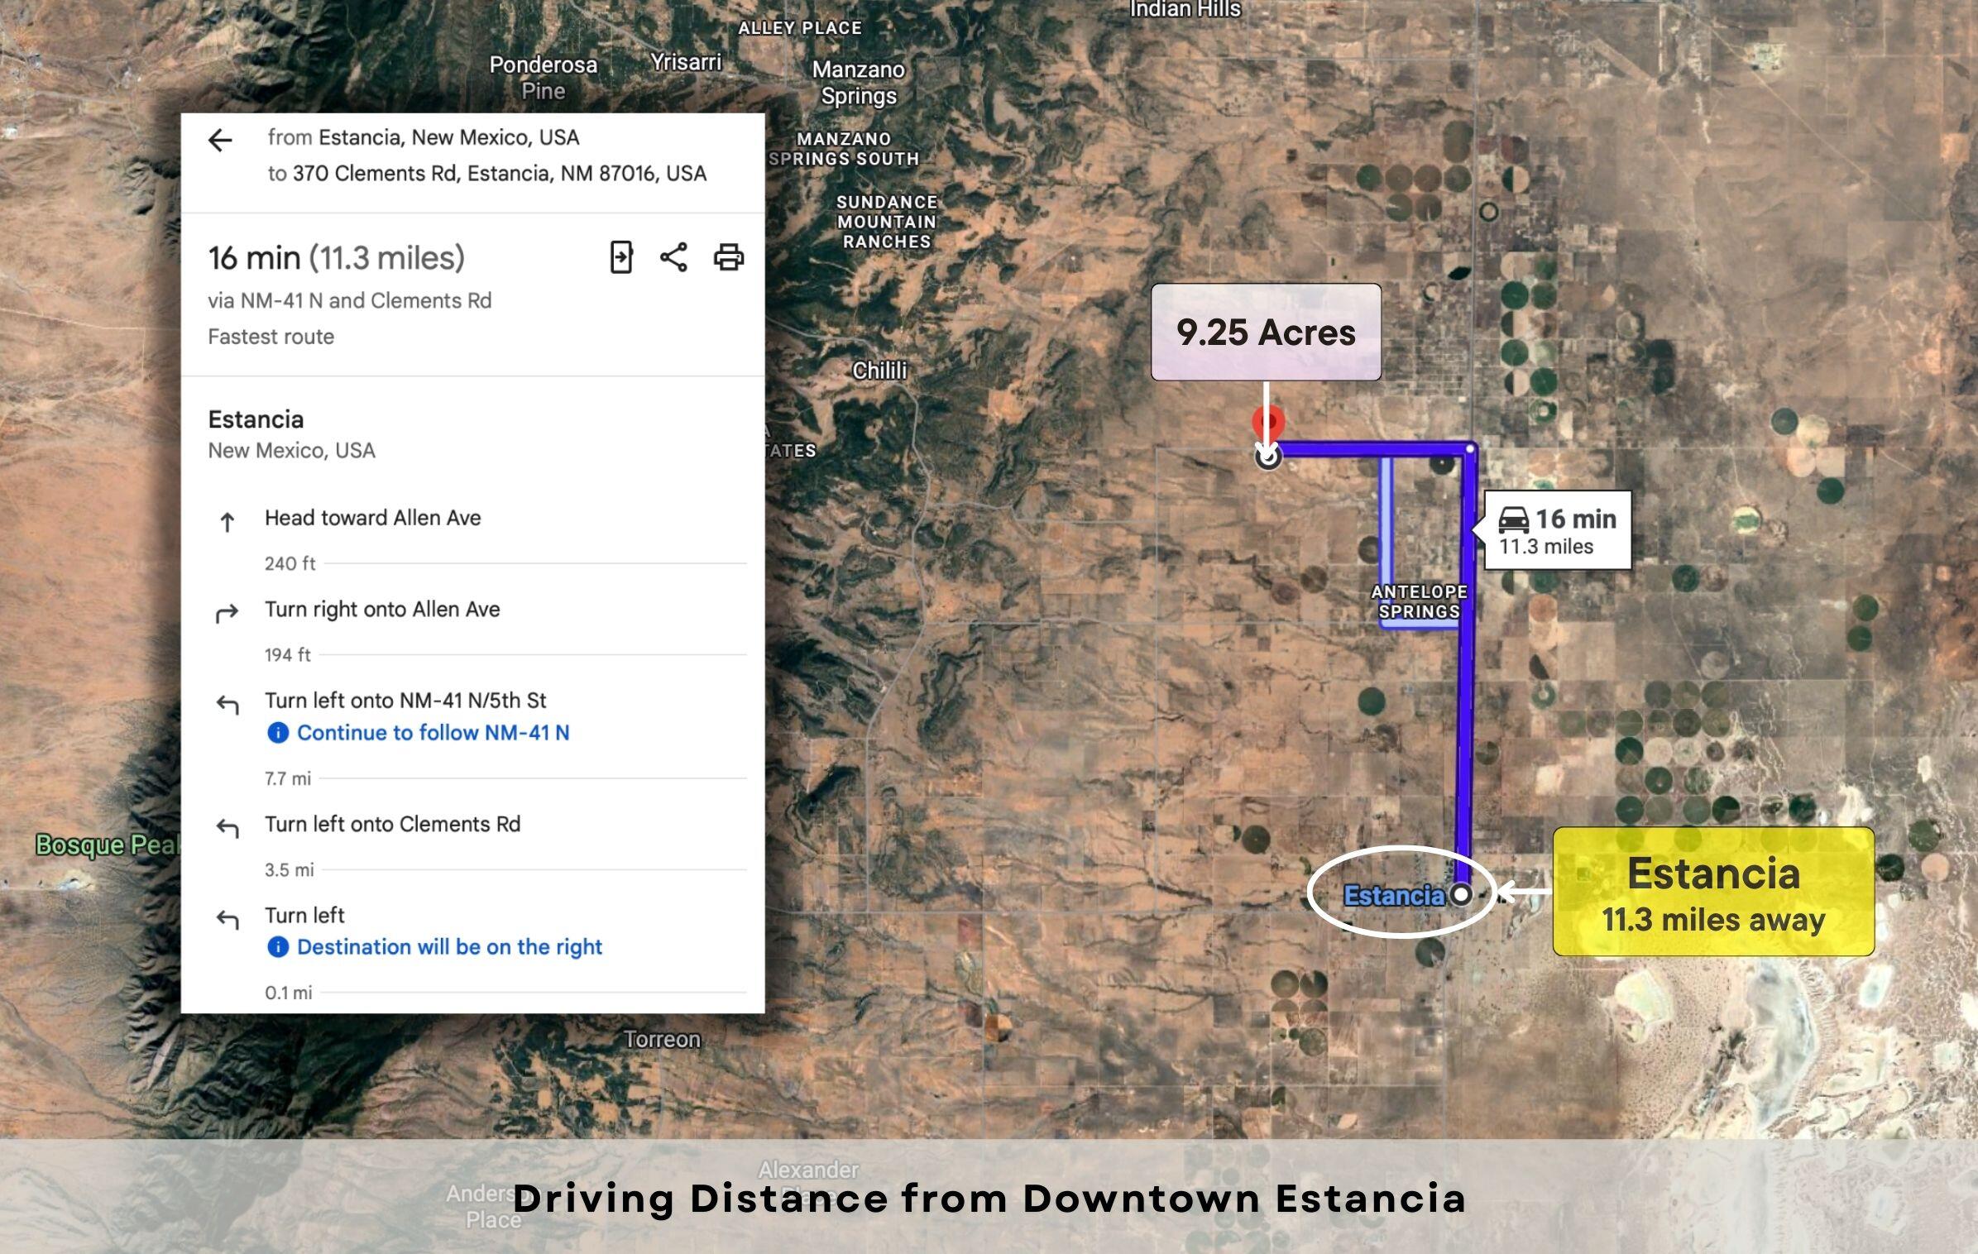
Task: Click info icon beside Destination will be on right
Action: (x=278, y=946)
